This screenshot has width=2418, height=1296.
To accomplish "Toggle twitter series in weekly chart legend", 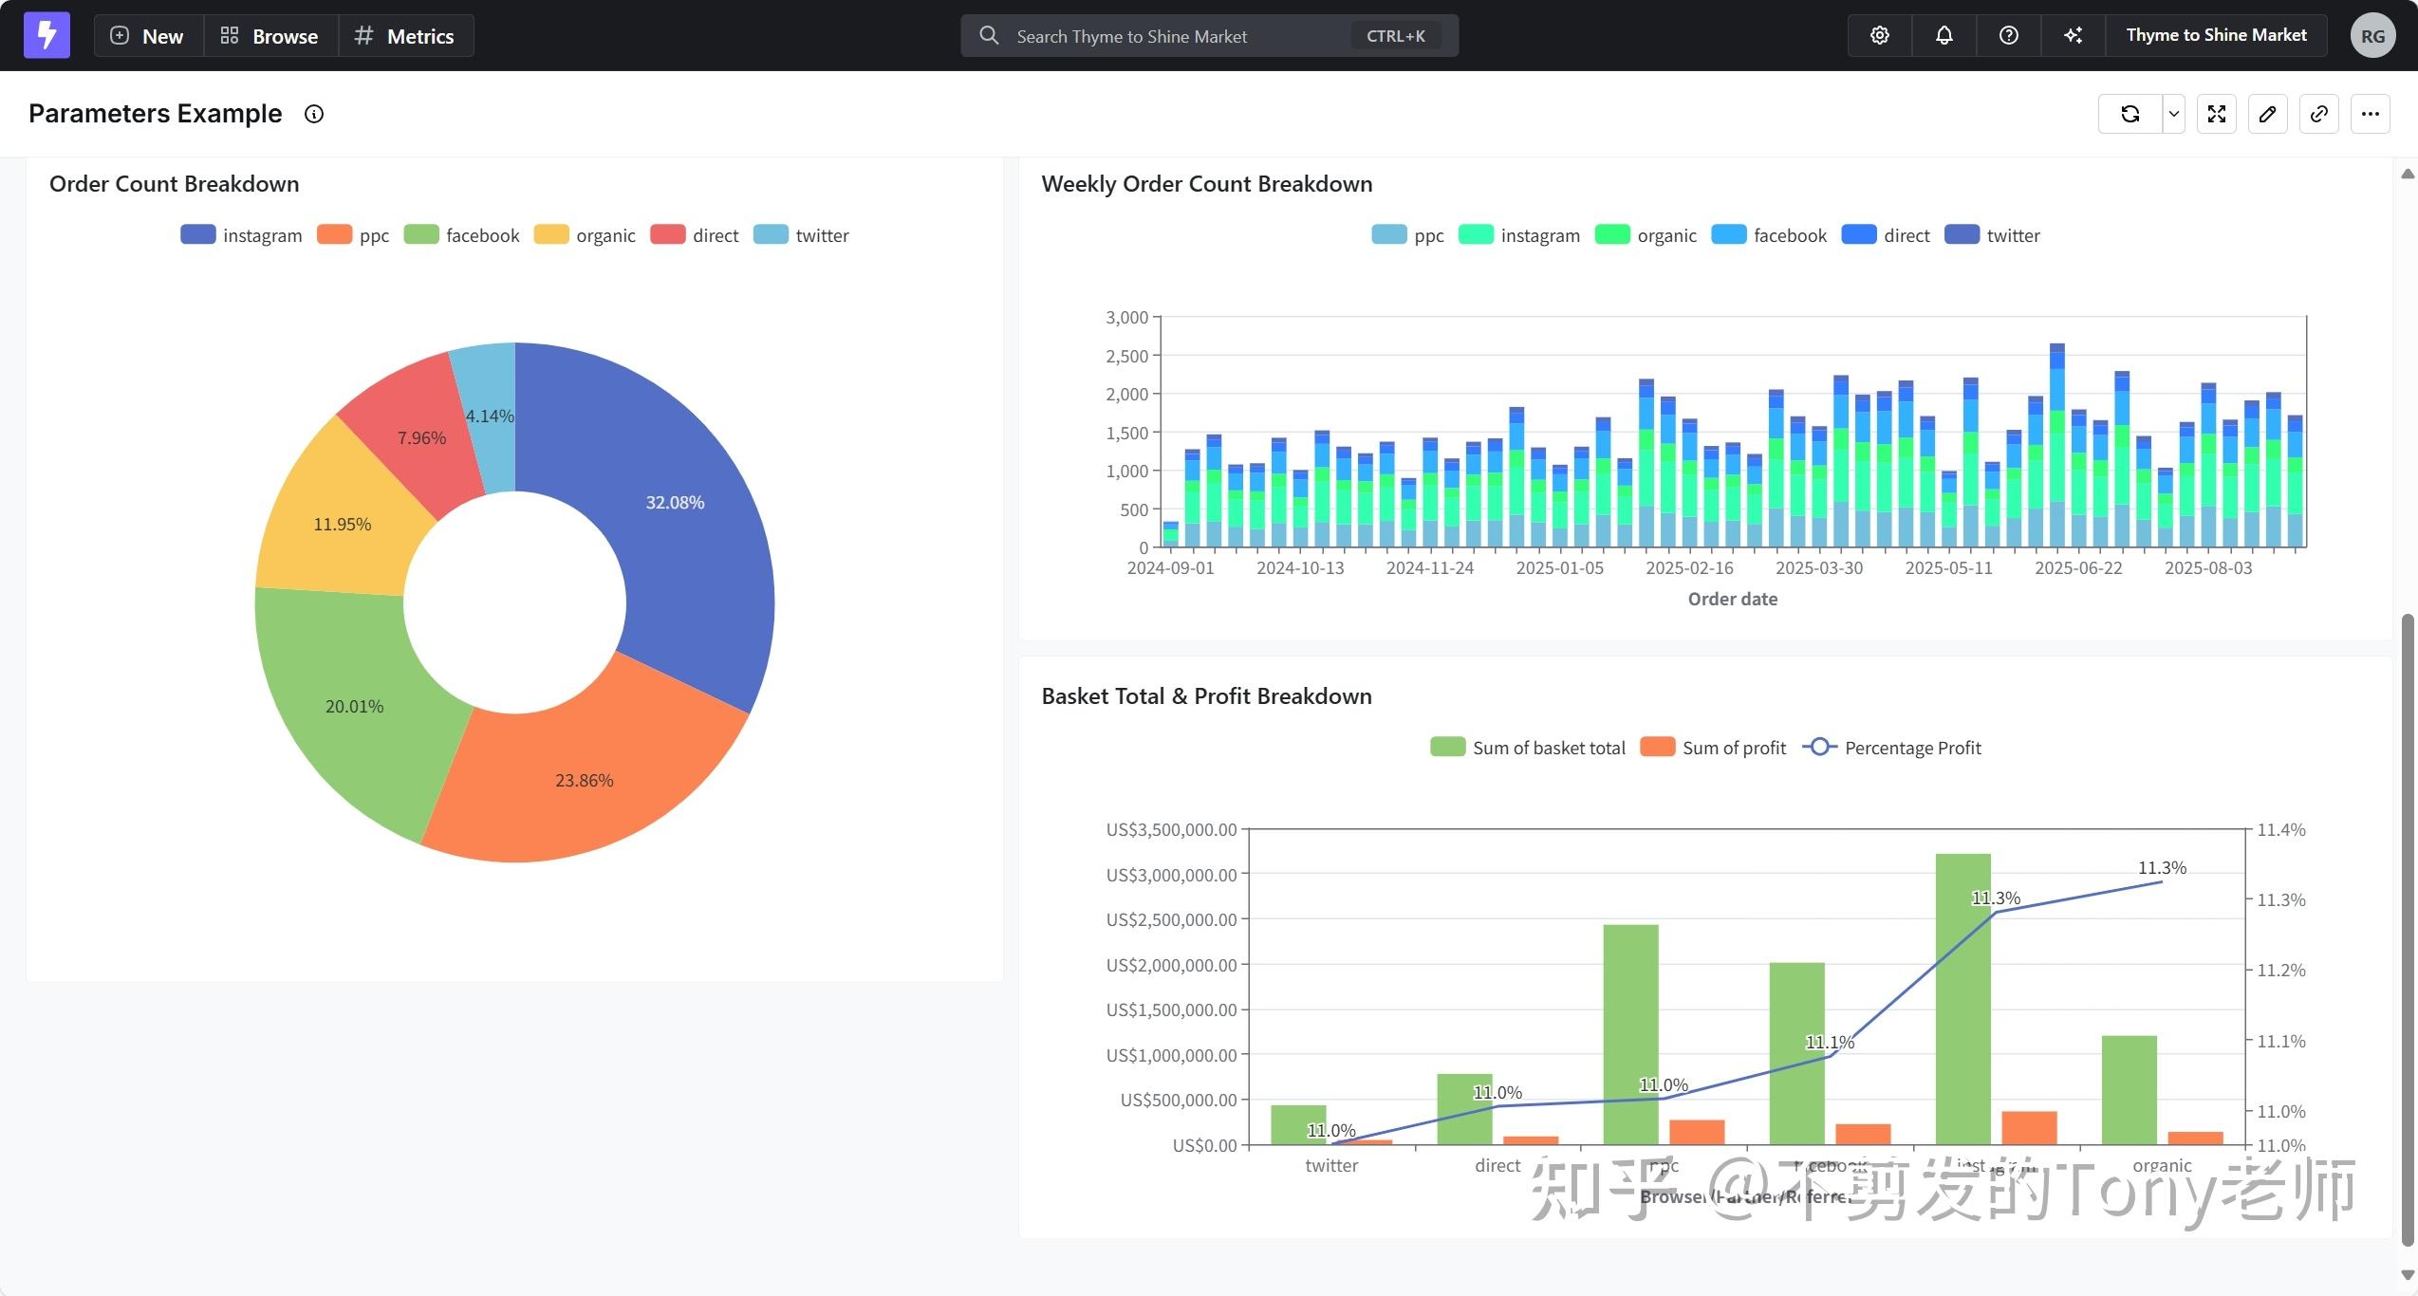I will (x=1992, y=235).
